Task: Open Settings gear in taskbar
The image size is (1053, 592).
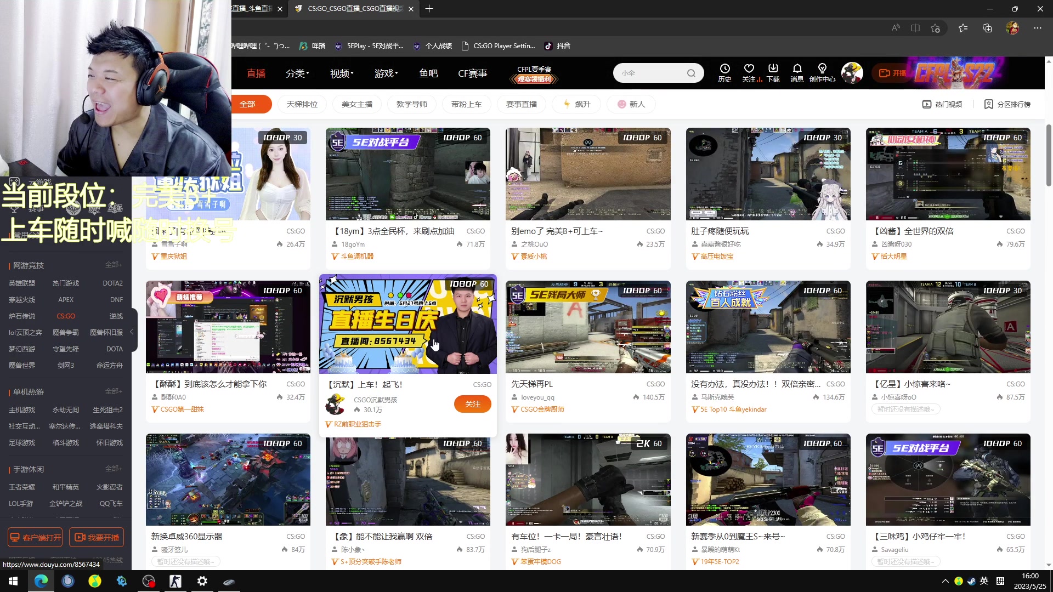Action: coord(202,581)
